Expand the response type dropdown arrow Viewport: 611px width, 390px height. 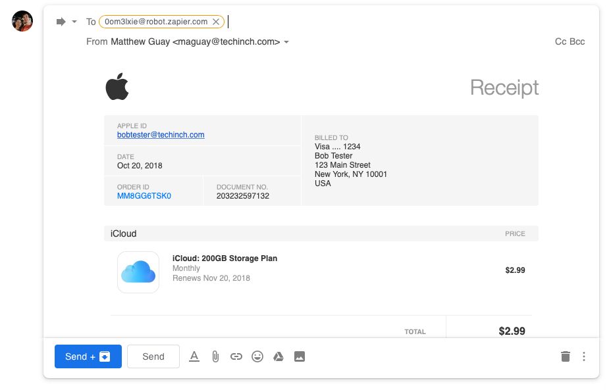pos(74,22)
